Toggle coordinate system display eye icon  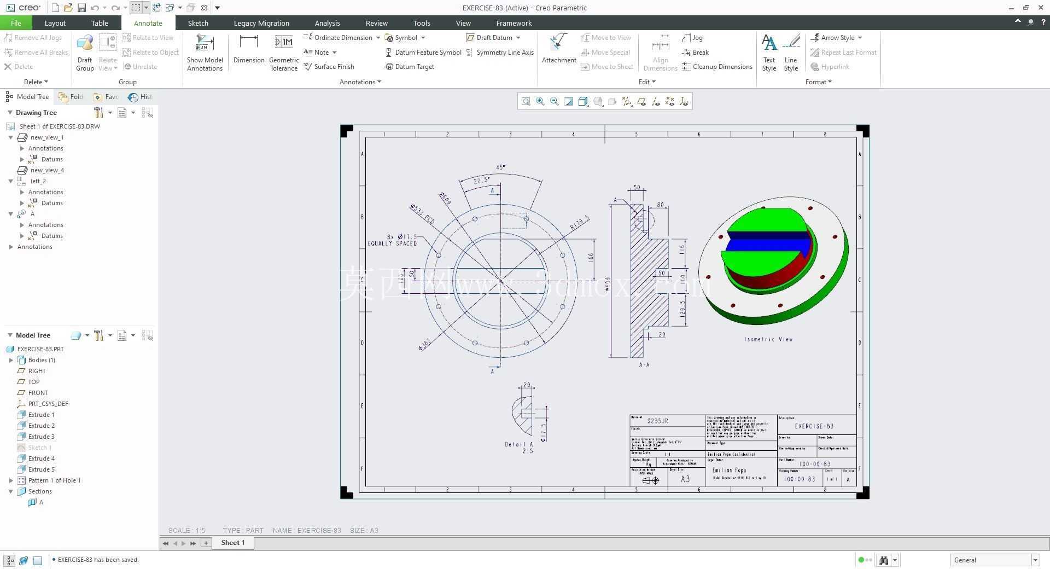click(684, 101)
